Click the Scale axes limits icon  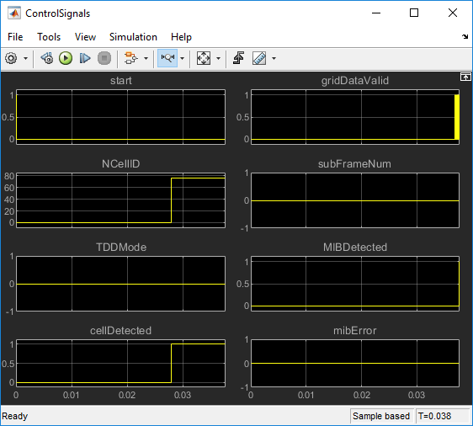click(x=204, y=58)
